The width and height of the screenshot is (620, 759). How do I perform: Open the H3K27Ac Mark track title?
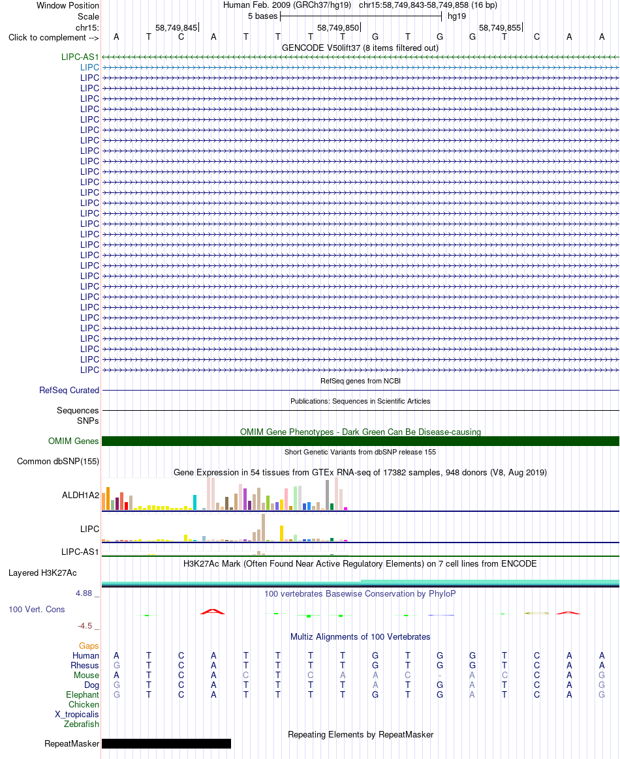[360, 564]
